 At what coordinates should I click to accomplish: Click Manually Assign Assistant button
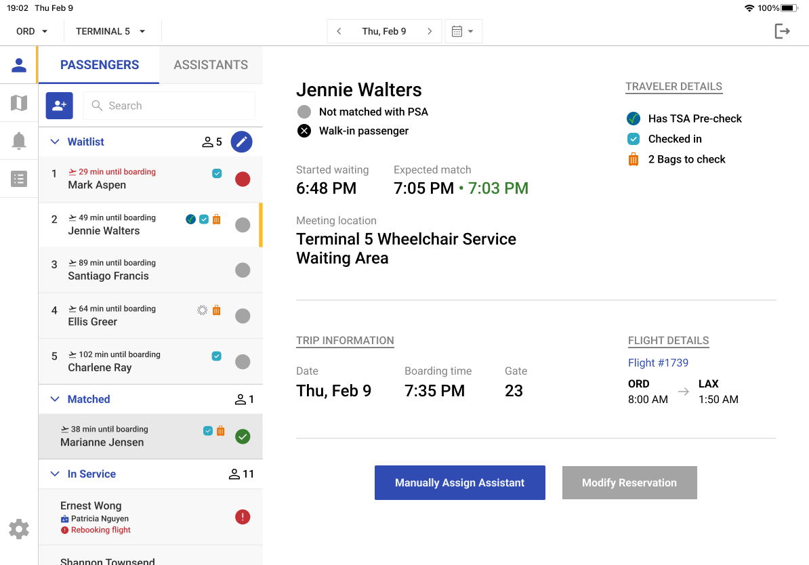pyautogui.click(x=459, y=483)
